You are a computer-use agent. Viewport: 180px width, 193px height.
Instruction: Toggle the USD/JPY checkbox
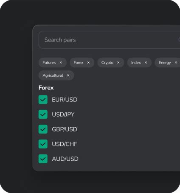[43, 115]
